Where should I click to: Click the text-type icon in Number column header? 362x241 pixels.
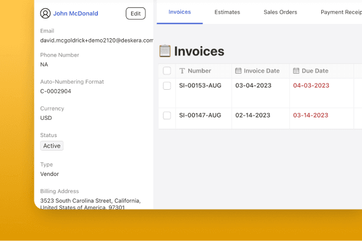[182, 71]
